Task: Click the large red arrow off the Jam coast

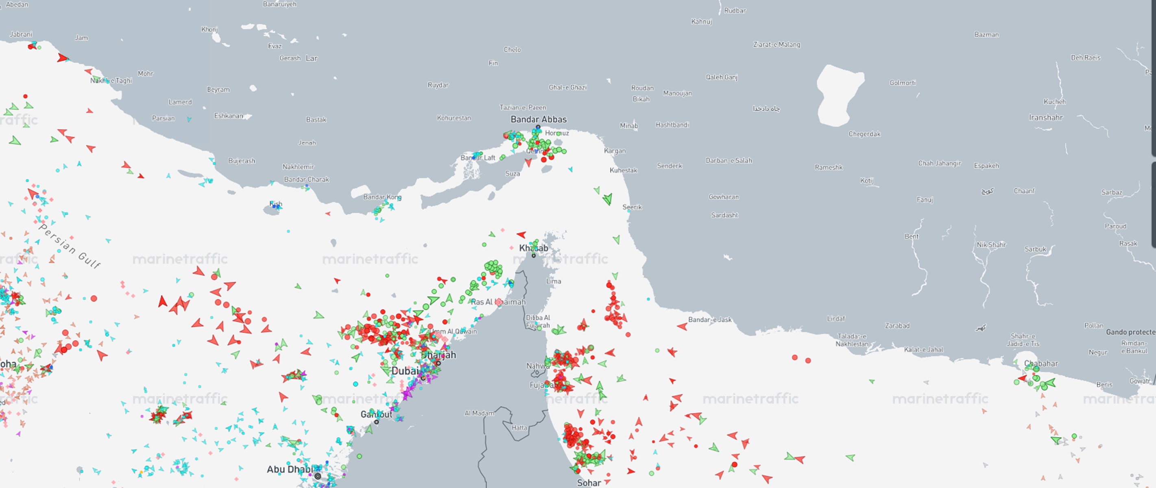Action: click(x=62, y=58)
